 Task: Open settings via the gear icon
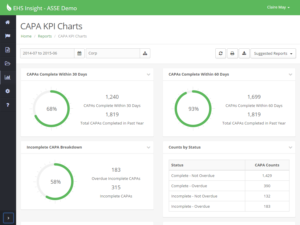pyautogui.click(x=8, y=91)
